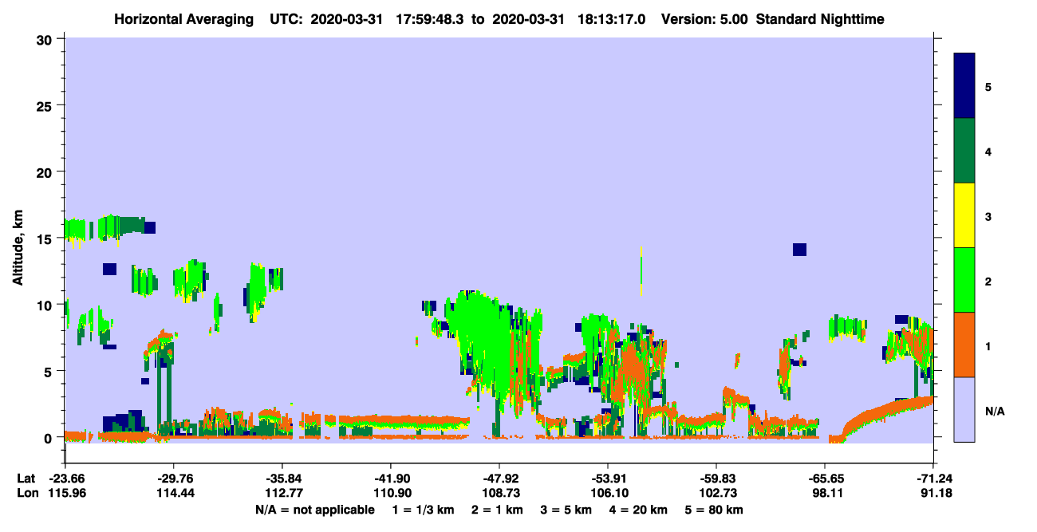Click the longitude value 112.77
The height and width of the screenshot is (532, 1037).
(x=282, y=494)
